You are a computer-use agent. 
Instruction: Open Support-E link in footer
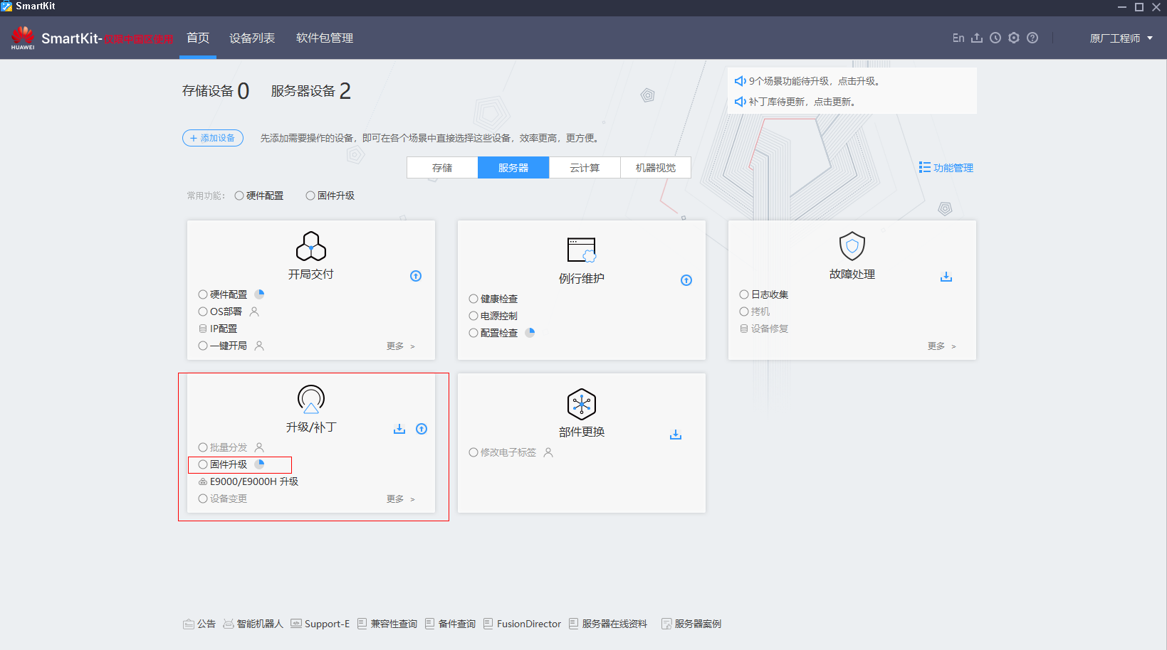pyautogui.click(x=320, y=624)
